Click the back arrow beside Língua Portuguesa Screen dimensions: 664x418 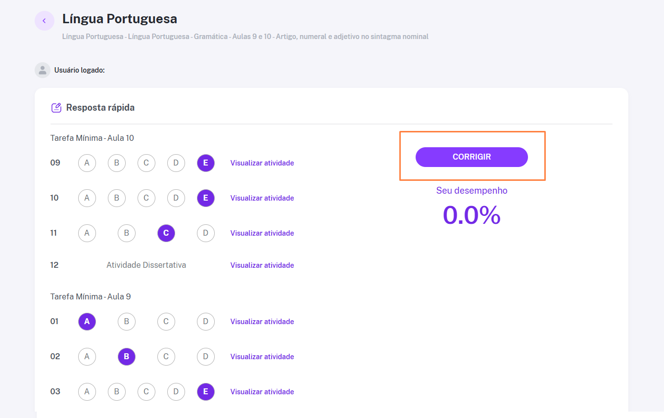45,21
